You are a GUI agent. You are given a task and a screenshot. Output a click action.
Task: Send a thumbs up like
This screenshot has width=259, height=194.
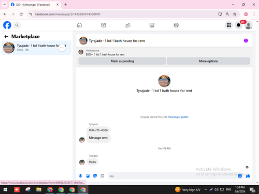(x=248, y=176)
